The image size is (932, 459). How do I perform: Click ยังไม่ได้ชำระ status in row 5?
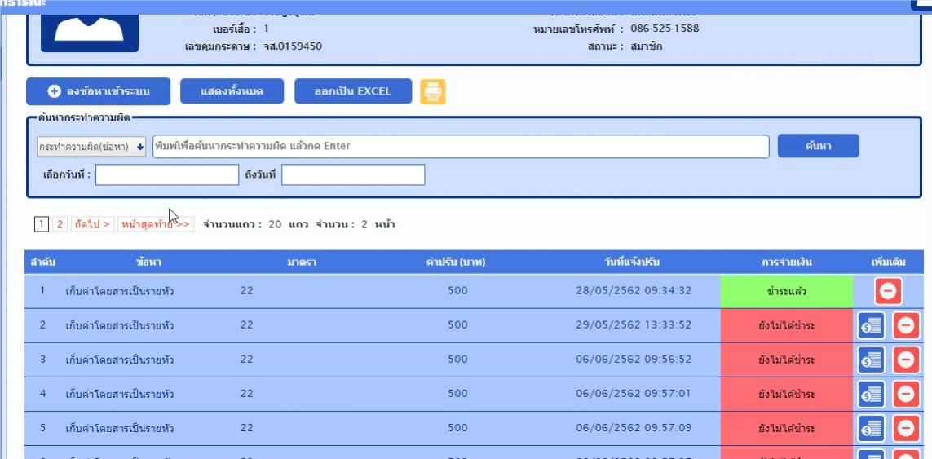click(x=787, y=428)
